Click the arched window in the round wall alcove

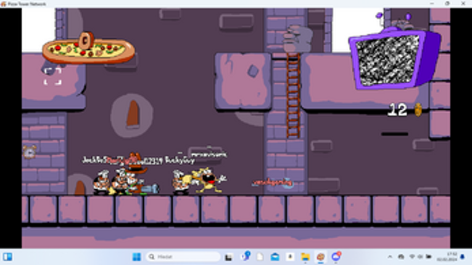(x=133, y=113)
